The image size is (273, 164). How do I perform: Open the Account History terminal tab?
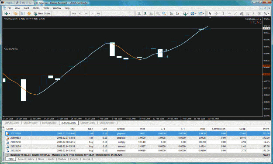[x=26, y=159]
